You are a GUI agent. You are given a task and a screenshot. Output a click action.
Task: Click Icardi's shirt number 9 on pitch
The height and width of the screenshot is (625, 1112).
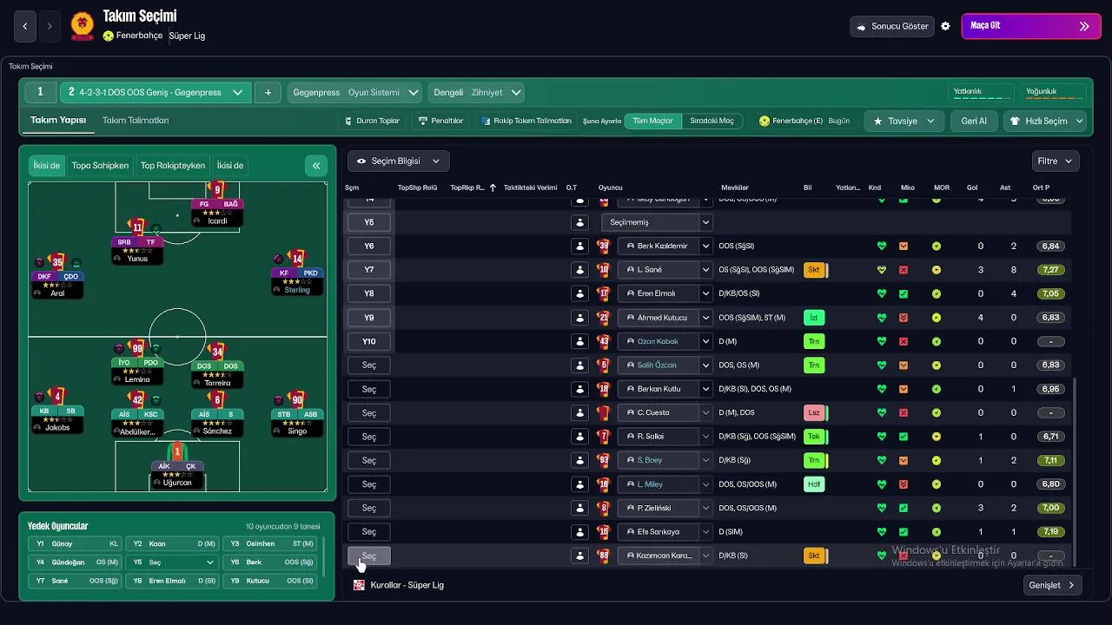coord(218,188)
